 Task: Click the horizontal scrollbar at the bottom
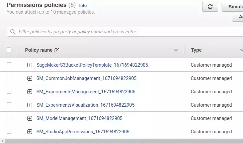[x=120, y=141]
